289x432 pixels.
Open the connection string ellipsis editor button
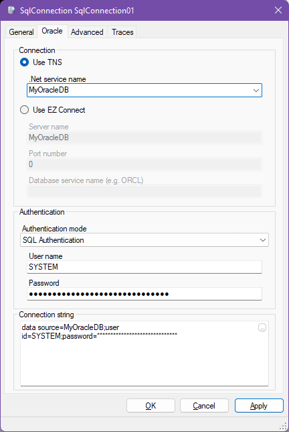tap(262, 327)
